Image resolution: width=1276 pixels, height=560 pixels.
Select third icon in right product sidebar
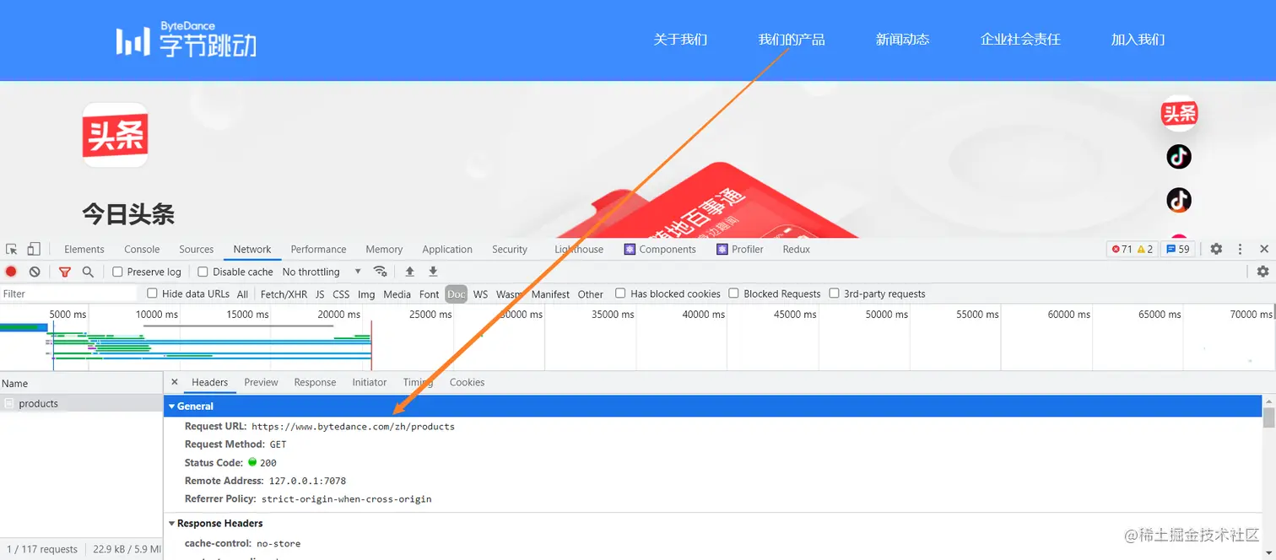(x=1179, y=200)
